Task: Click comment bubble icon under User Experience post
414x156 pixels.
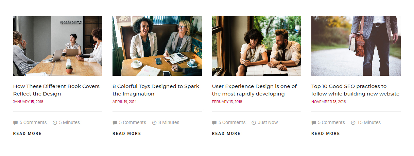Action: coord(214,123)
